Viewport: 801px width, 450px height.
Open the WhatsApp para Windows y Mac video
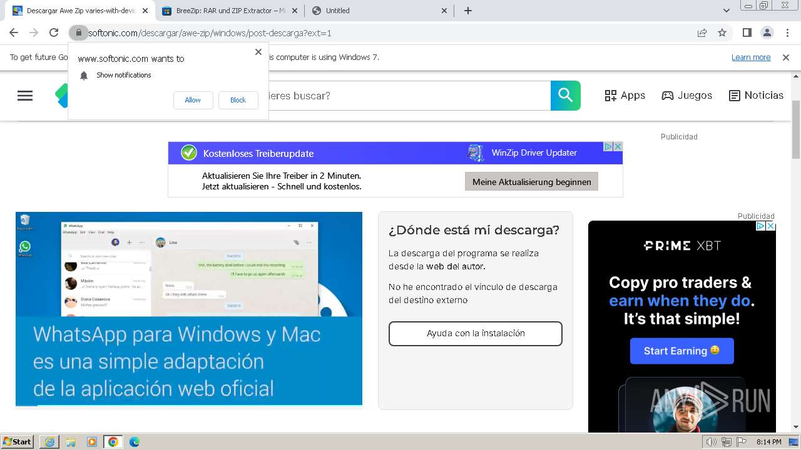point(189,309)
